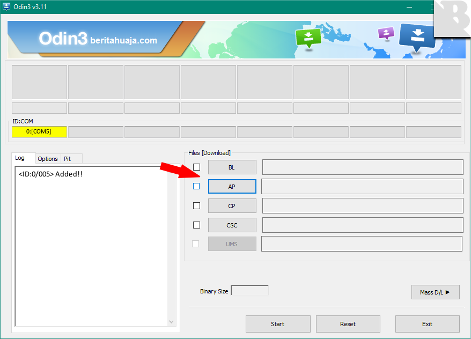Click the Reset button
471x339 pixels.
pos(348,324)
